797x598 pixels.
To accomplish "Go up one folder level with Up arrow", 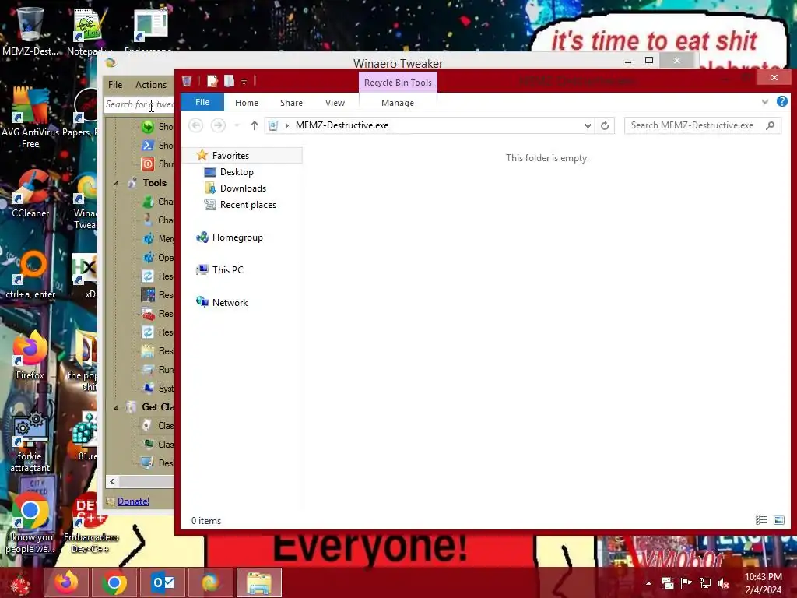I will pos(255,125).
